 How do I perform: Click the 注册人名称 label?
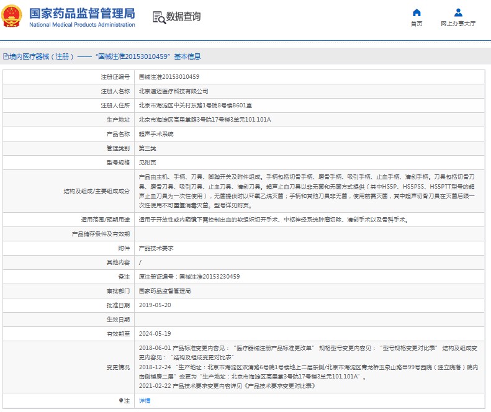(115, 91)
